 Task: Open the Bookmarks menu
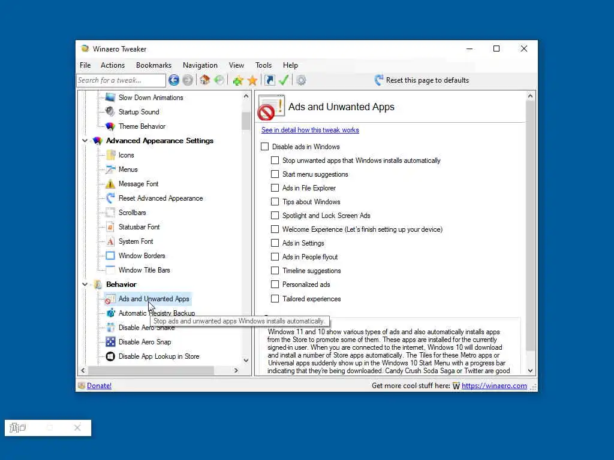tap(154, 65)
